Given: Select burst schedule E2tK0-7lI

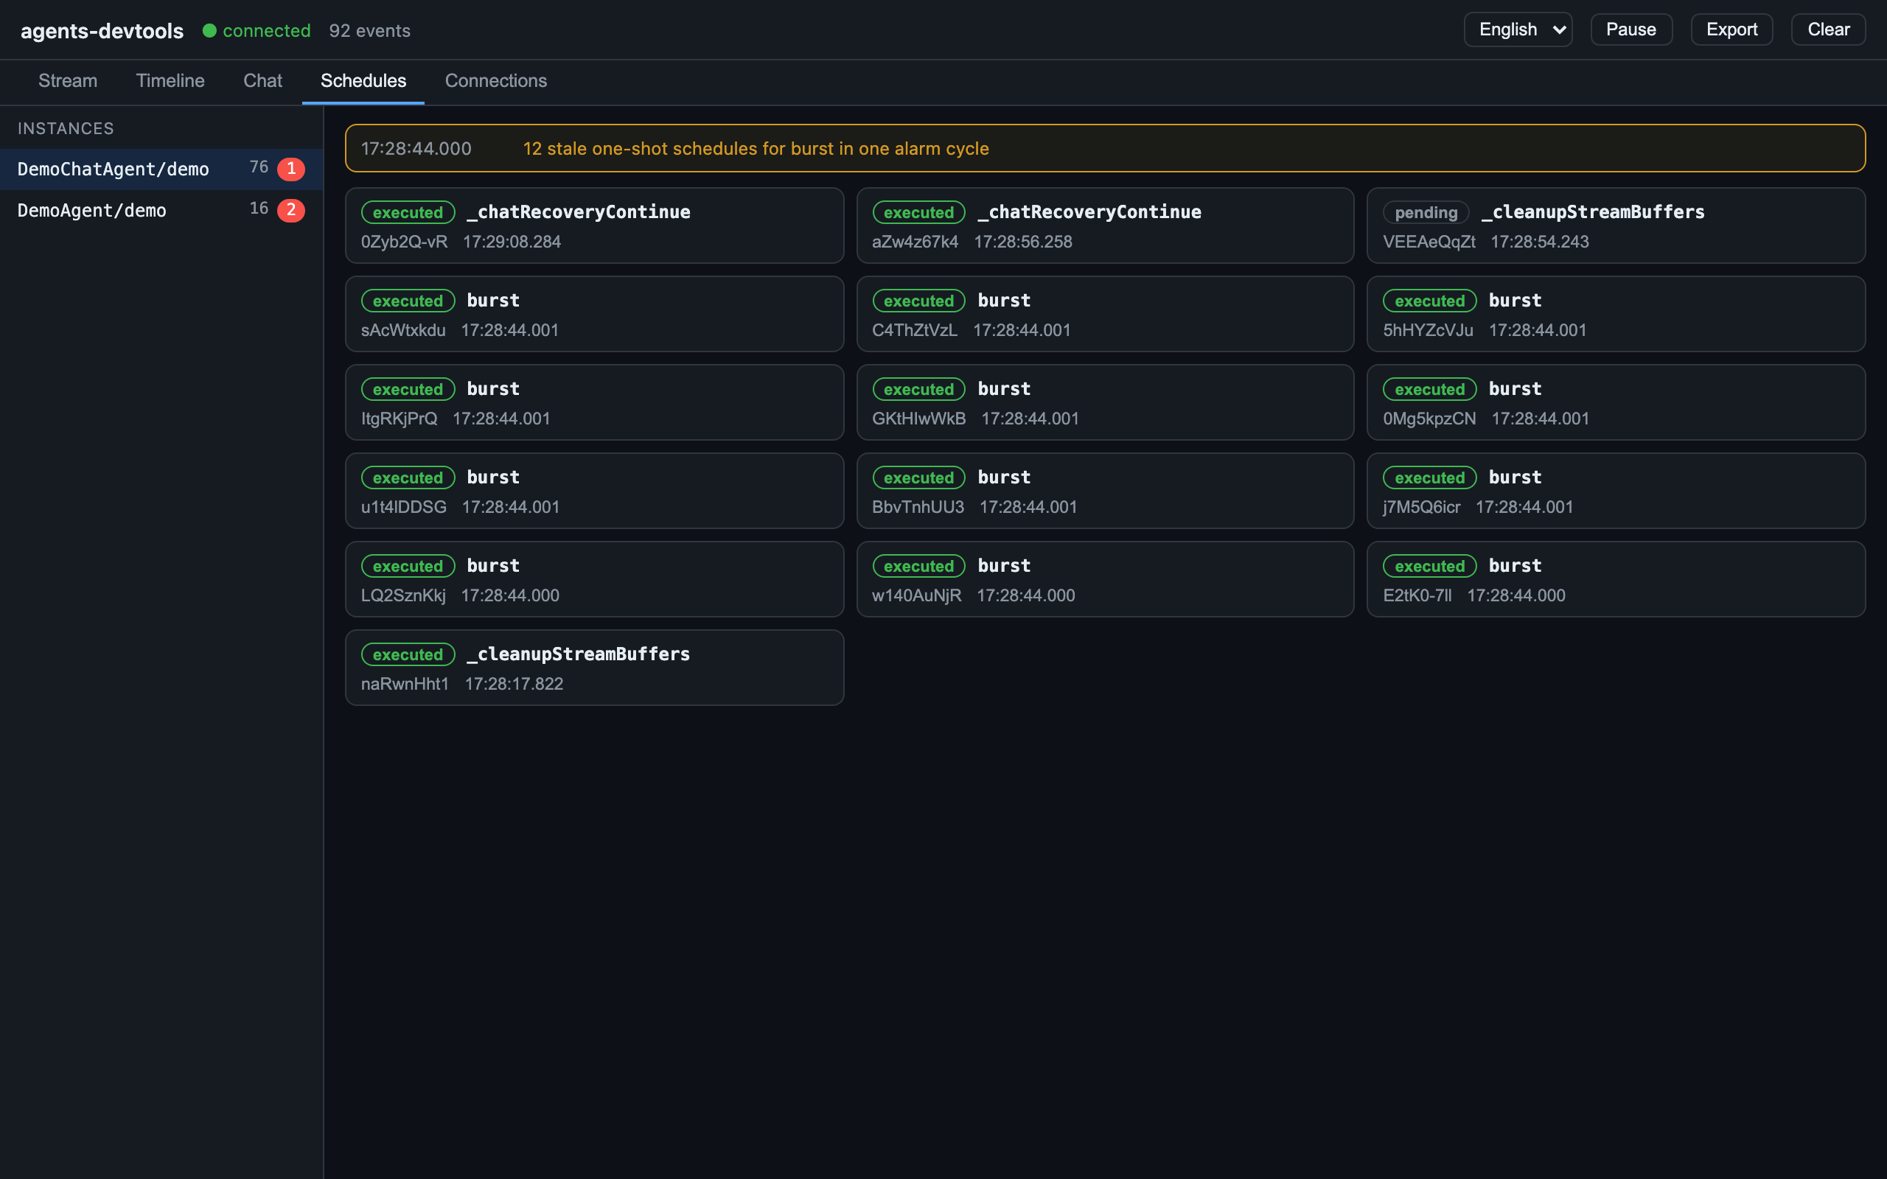Looking at the screenshot, I should (x=1616, y=579).
